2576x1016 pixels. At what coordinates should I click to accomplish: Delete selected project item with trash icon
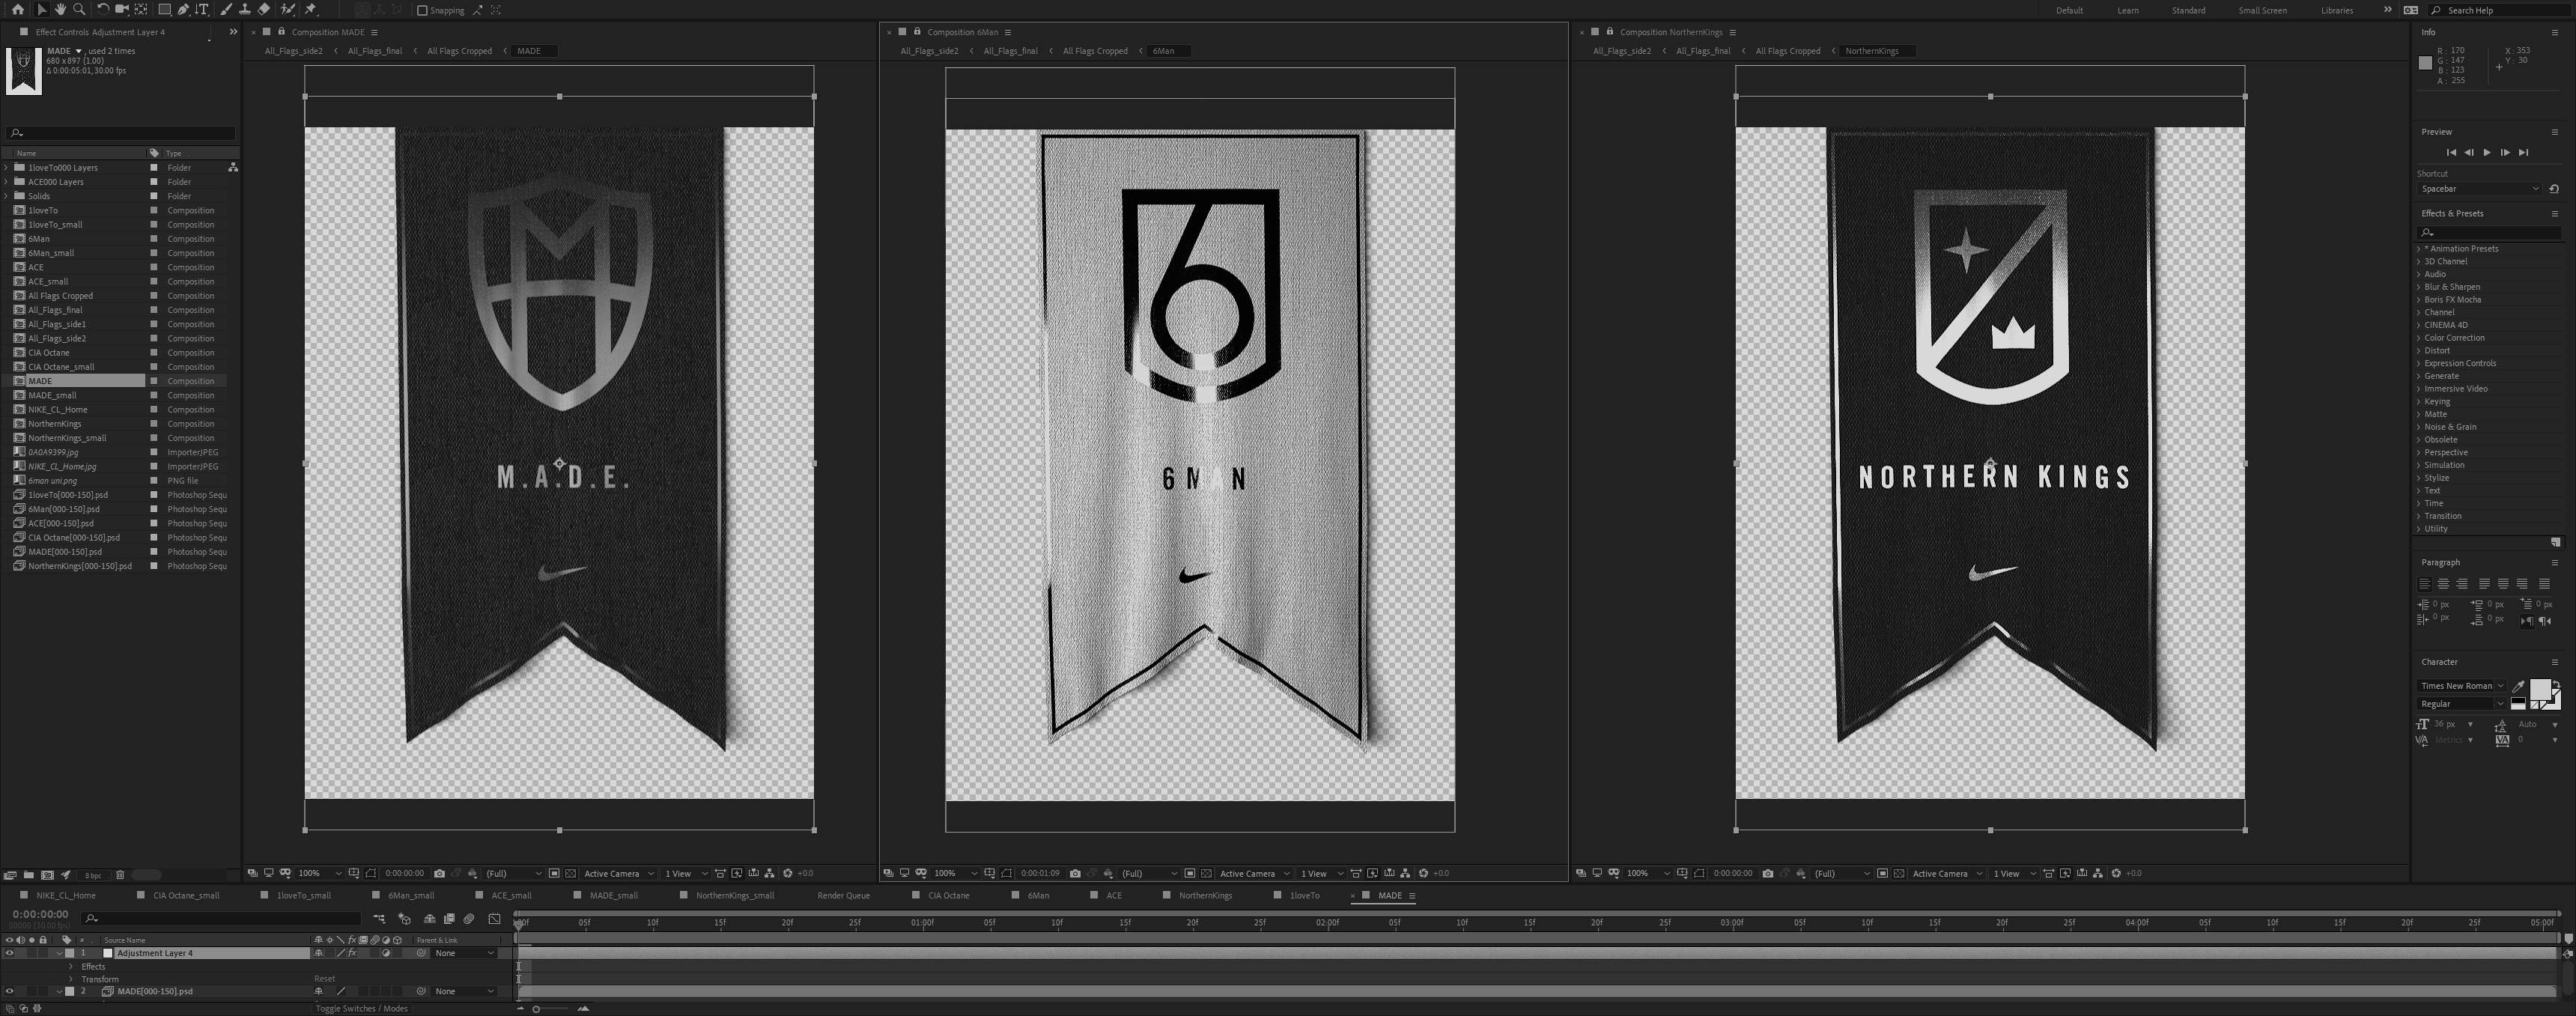120,875
